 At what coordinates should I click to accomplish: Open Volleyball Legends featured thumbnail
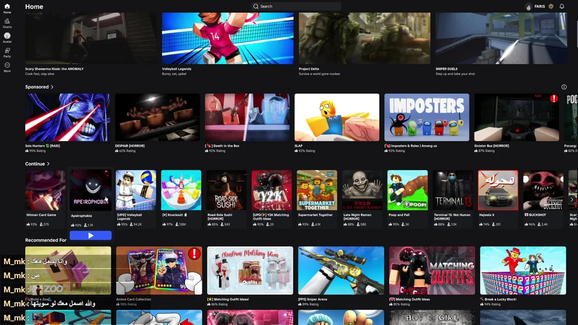click(x=228, y=38)
